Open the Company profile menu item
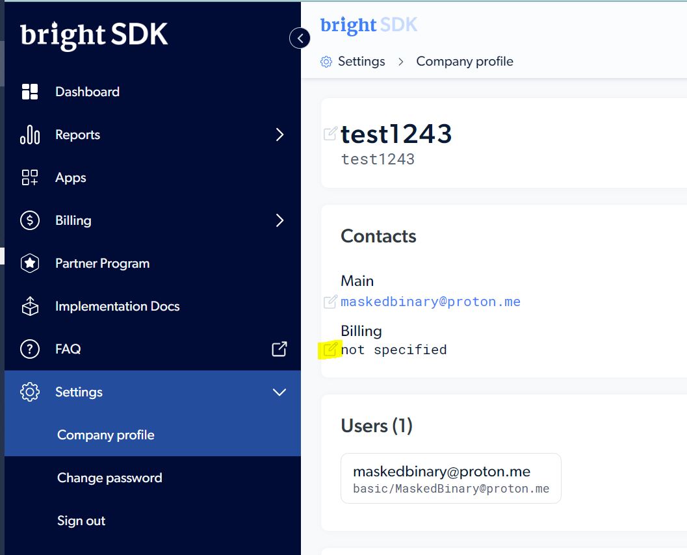 pyautogui.click(x=106, y=435)
